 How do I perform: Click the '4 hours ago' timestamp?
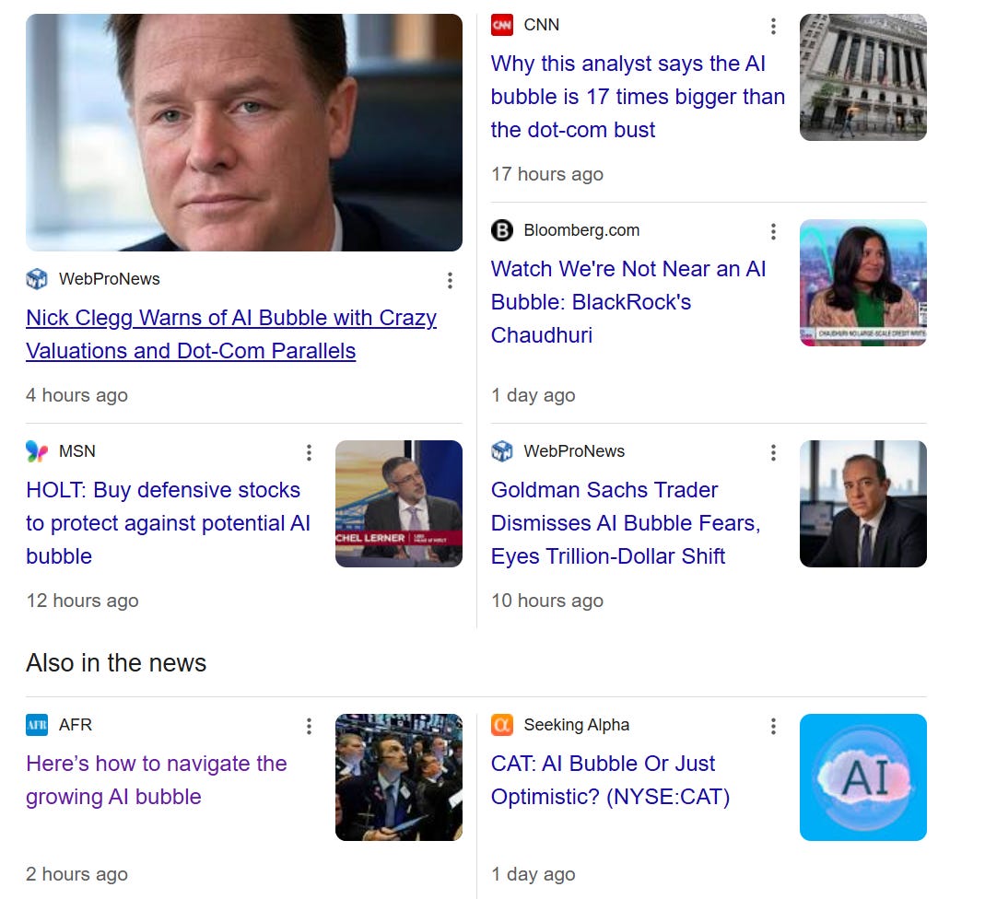(x=76, y=395)
